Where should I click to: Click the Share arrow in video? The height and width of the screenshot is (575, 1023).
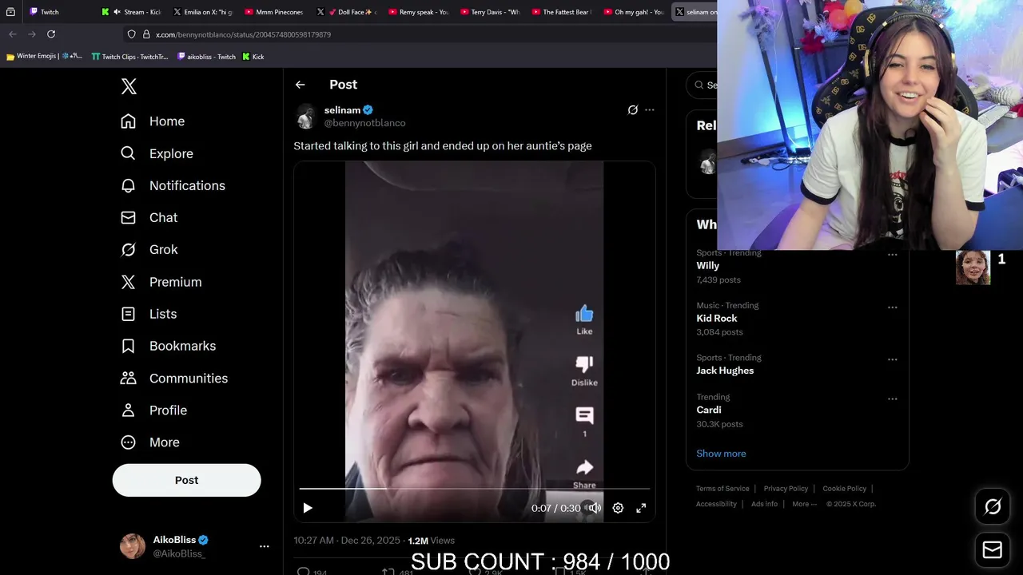(584, 467)
